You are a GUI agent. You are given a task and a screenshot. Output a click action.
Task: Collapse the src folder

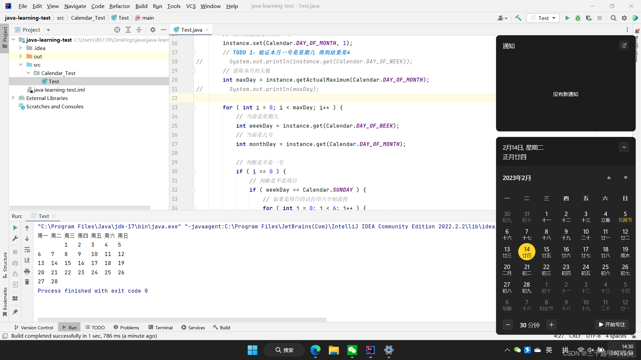tap(20, 65)
